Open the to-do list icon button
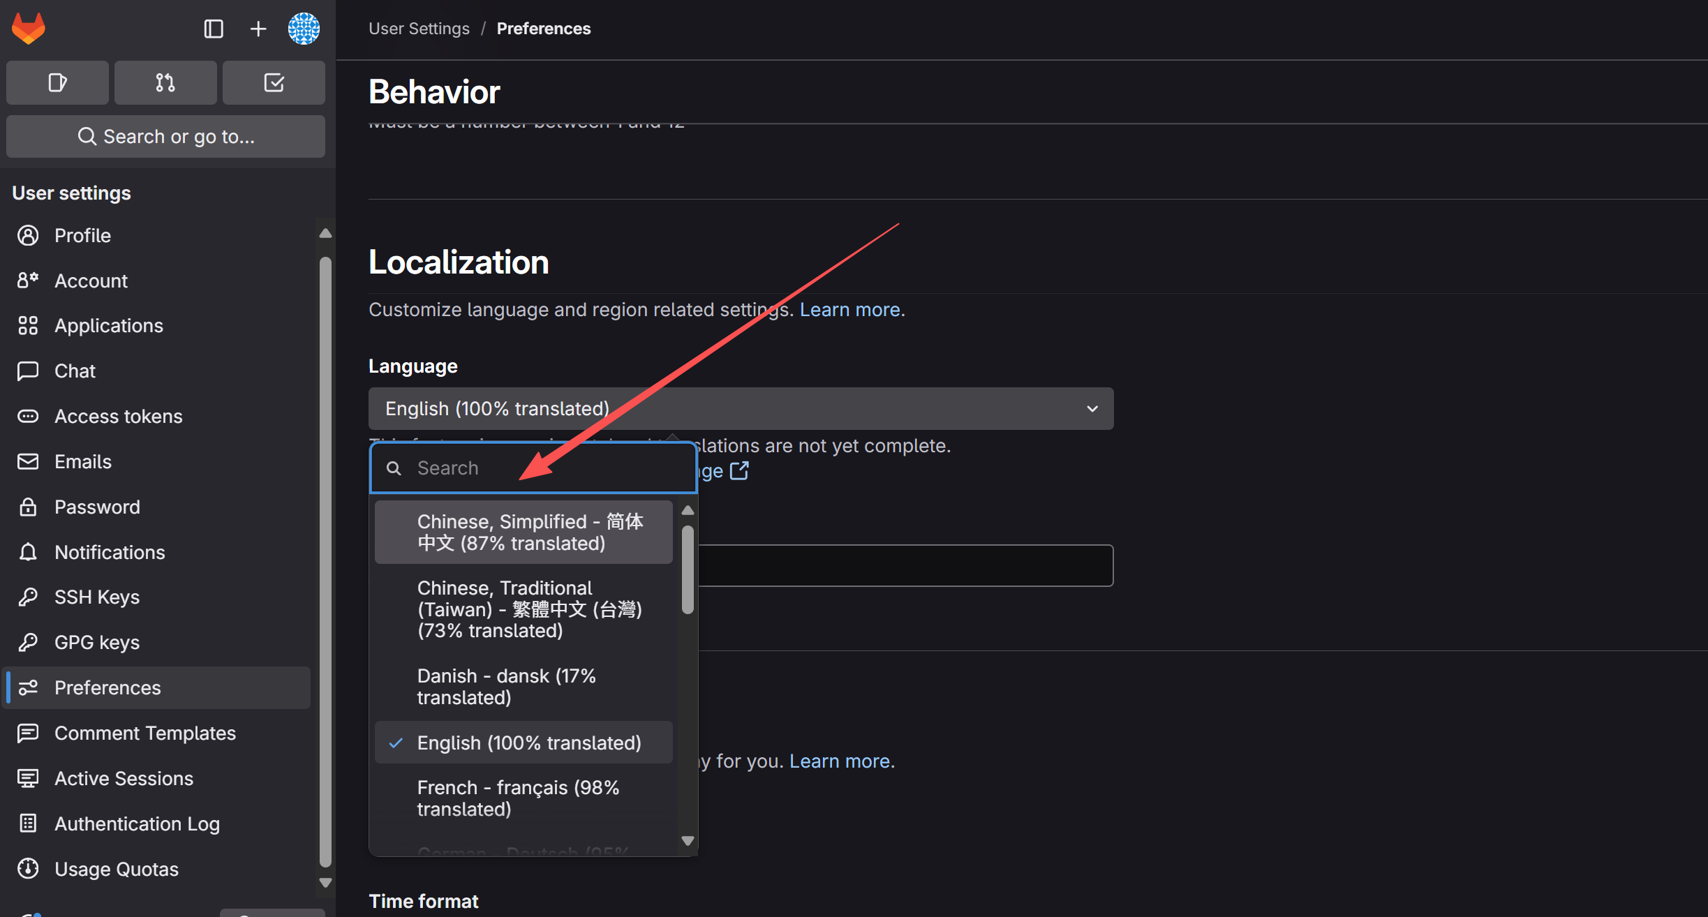Screen dimensions: 1708x917 click(x=274, y=83)
